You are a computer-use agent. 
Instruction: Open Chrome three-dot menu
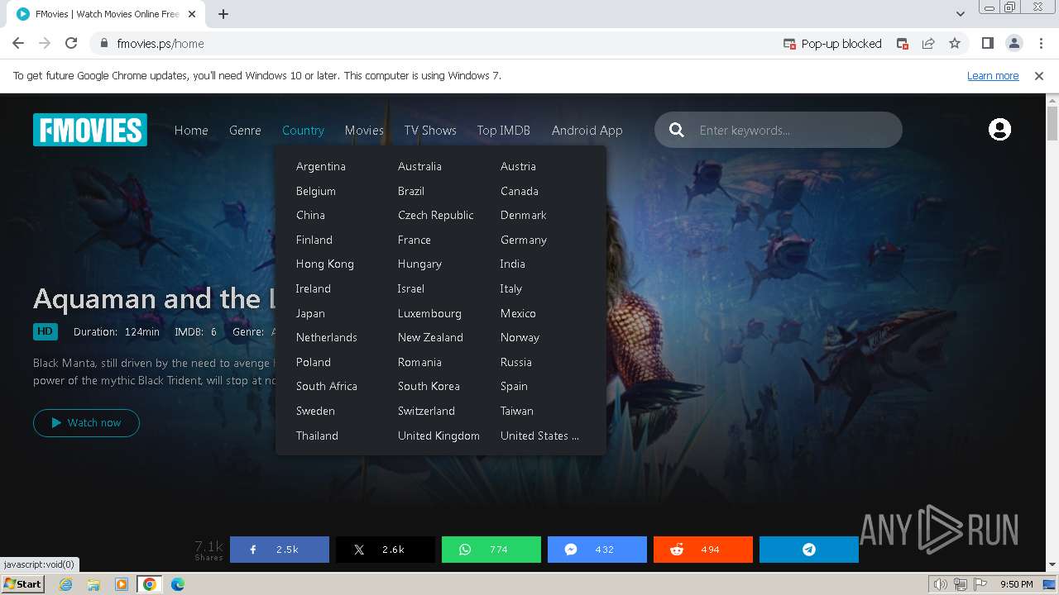pos(1039,44)
